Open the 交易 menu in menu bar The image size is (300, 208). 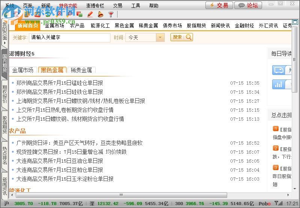[118, 6]
